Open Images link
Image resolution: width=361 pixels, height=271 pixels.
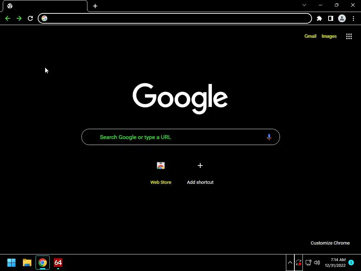(329, 36)
